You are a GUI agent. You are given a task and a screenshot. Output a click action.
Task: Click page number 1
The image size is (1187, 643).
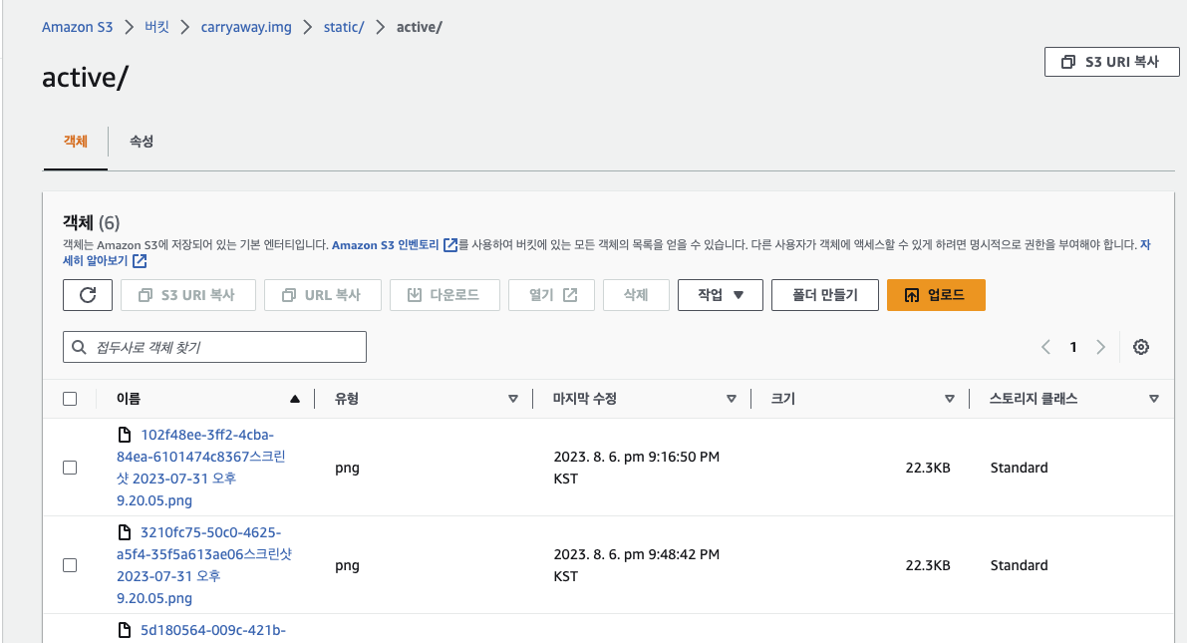click(x=1072, y=347)
